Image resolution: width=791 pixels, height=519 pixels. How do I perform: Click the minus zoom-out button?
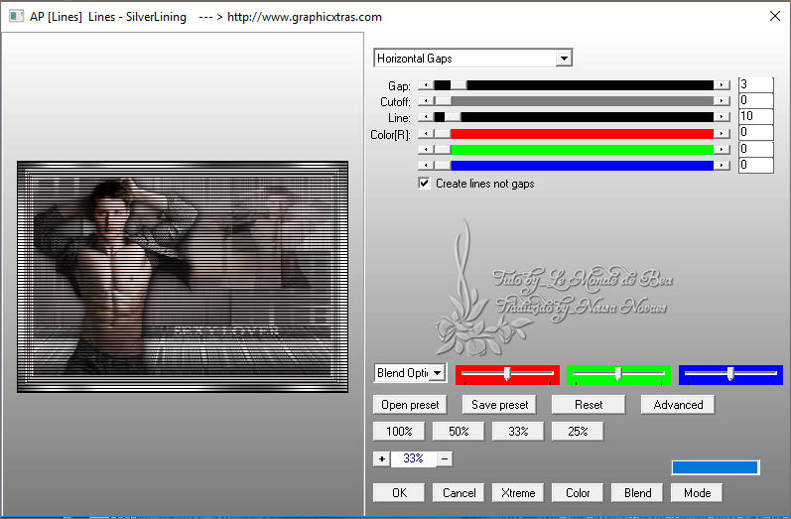[x=445, y=459]
